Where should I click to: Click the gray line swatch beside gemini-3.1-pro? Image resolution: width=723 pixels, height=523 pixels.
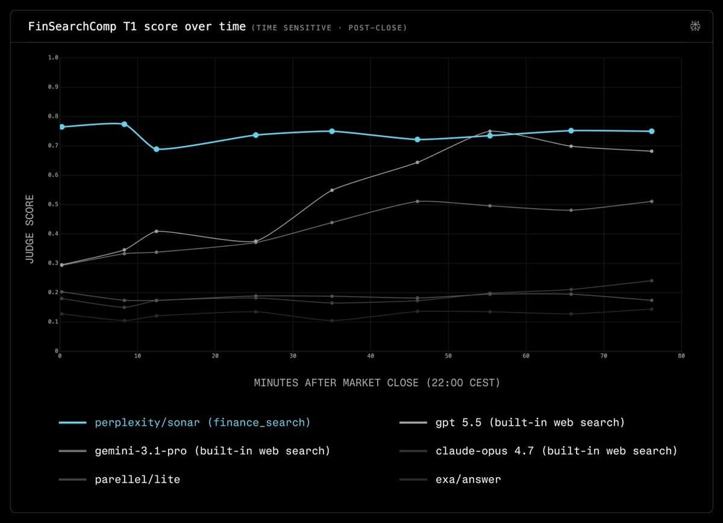click(x=72, y=451)
